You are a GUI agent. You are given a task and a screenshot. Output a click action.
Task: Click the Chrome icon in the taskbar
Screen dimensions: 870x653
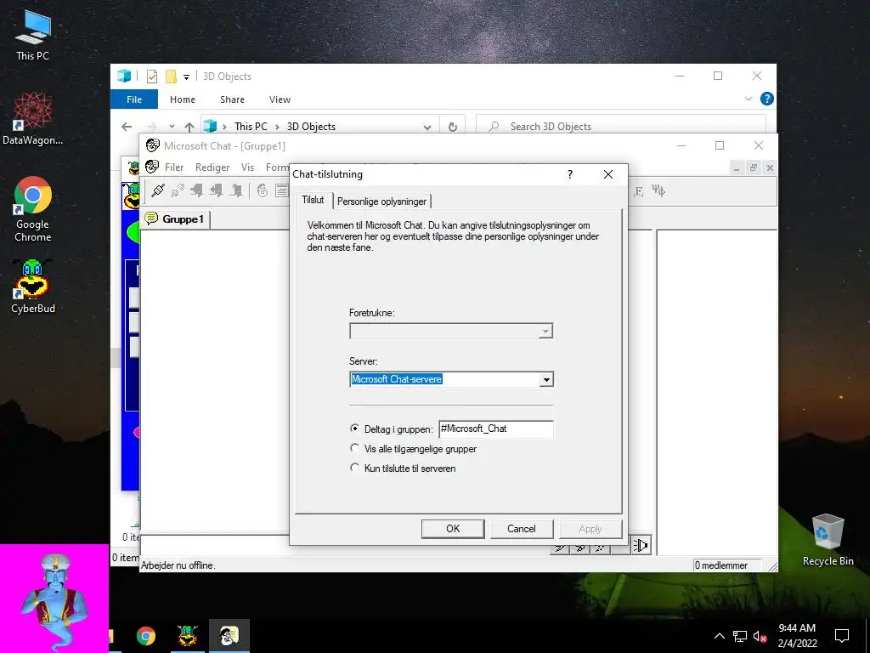click(x=146, y=636)
